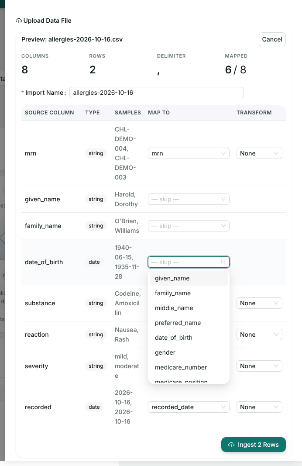Click the 'Harold, Dorothy' sample text

[126, 199]
